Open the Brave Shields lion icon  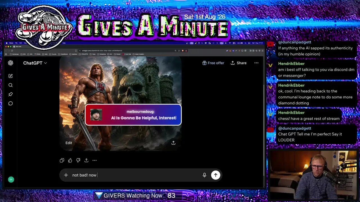[x=183, y=50]
